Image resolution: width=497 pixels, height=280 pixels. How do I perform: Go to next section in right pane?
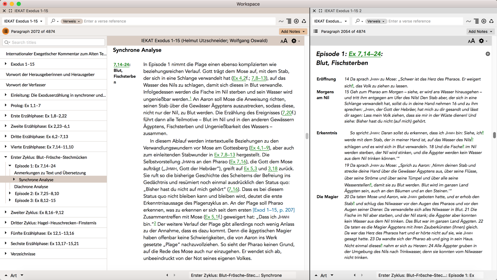pos(362,275)
